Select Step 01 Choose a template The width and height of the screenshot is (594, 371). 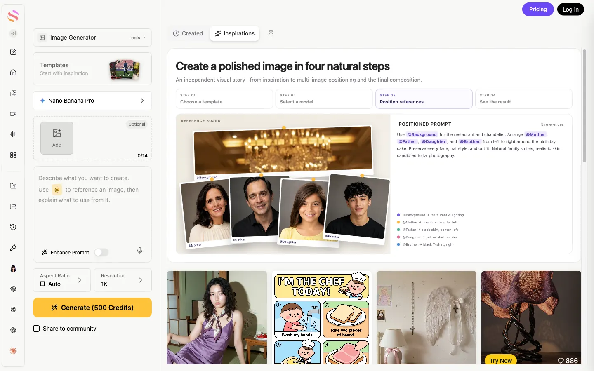point(224,99)
